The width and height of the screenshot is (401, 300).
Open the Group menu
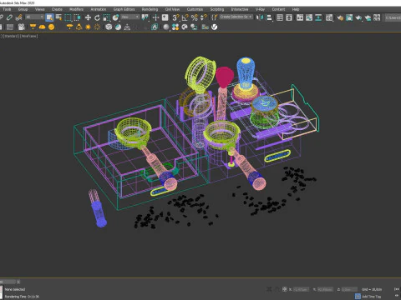point(23,9)
